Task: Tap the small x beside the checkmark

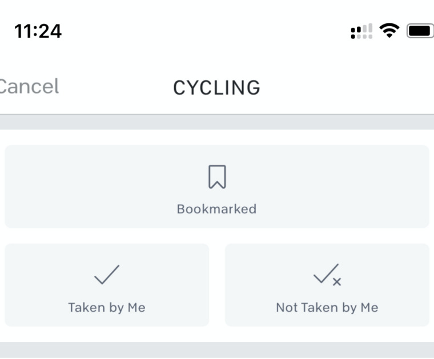Action: click(337, 282)
